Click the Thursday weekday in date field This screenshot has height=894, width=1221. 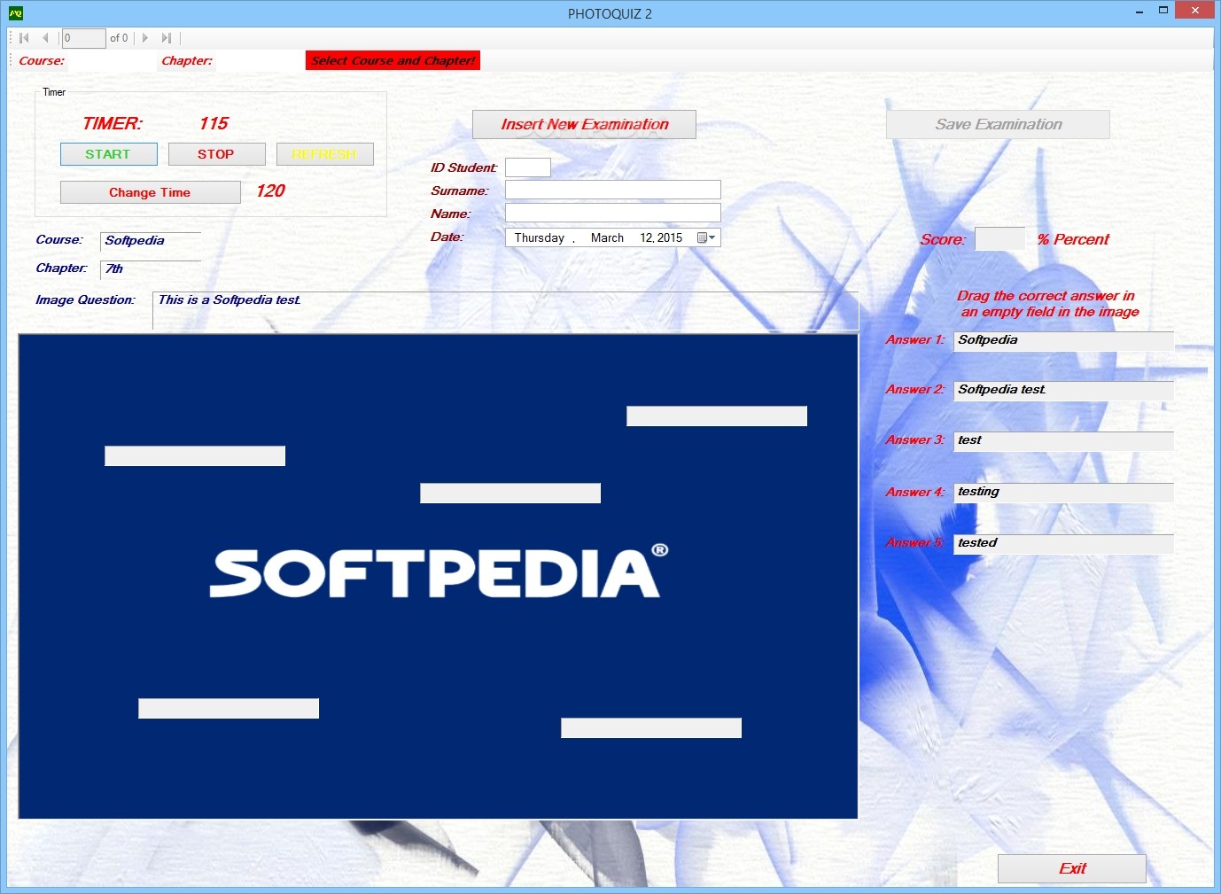tap(539, 237)
